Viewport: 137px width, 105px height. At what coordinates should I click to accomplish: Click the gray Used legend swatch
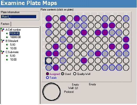63,74
